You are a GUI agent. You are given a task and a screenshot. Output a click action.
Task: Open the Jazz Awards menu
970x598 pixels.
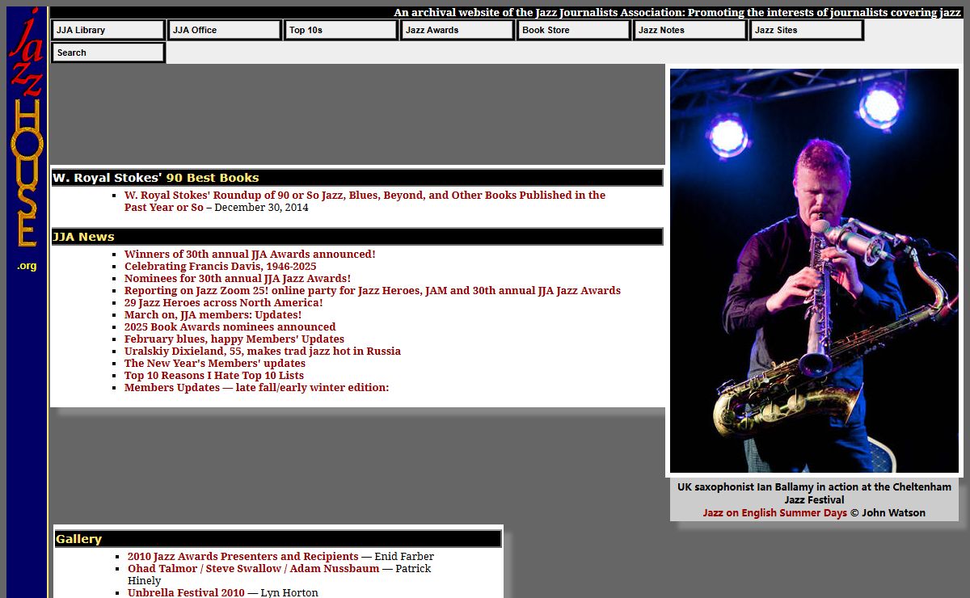[458, 30]
